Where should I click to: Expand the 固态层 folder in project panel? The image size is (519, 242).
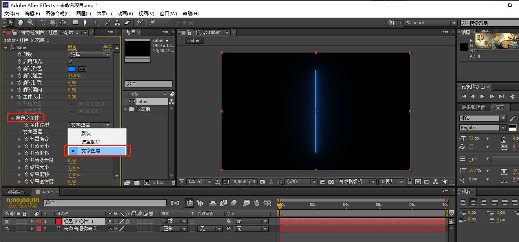126,109
